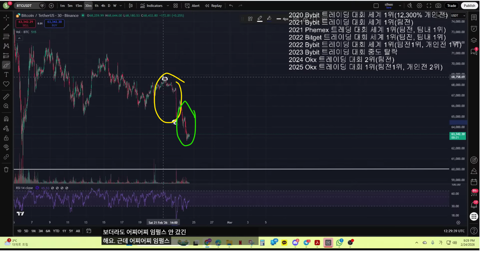Open the chats icon in right sidebar
This screenshot has width=480, height=254.
coord(474,52)
